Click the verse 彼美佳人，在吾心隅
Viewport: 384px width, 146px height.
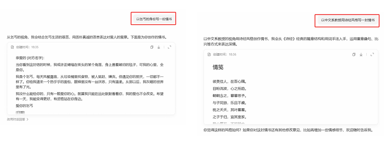[229, 81]
